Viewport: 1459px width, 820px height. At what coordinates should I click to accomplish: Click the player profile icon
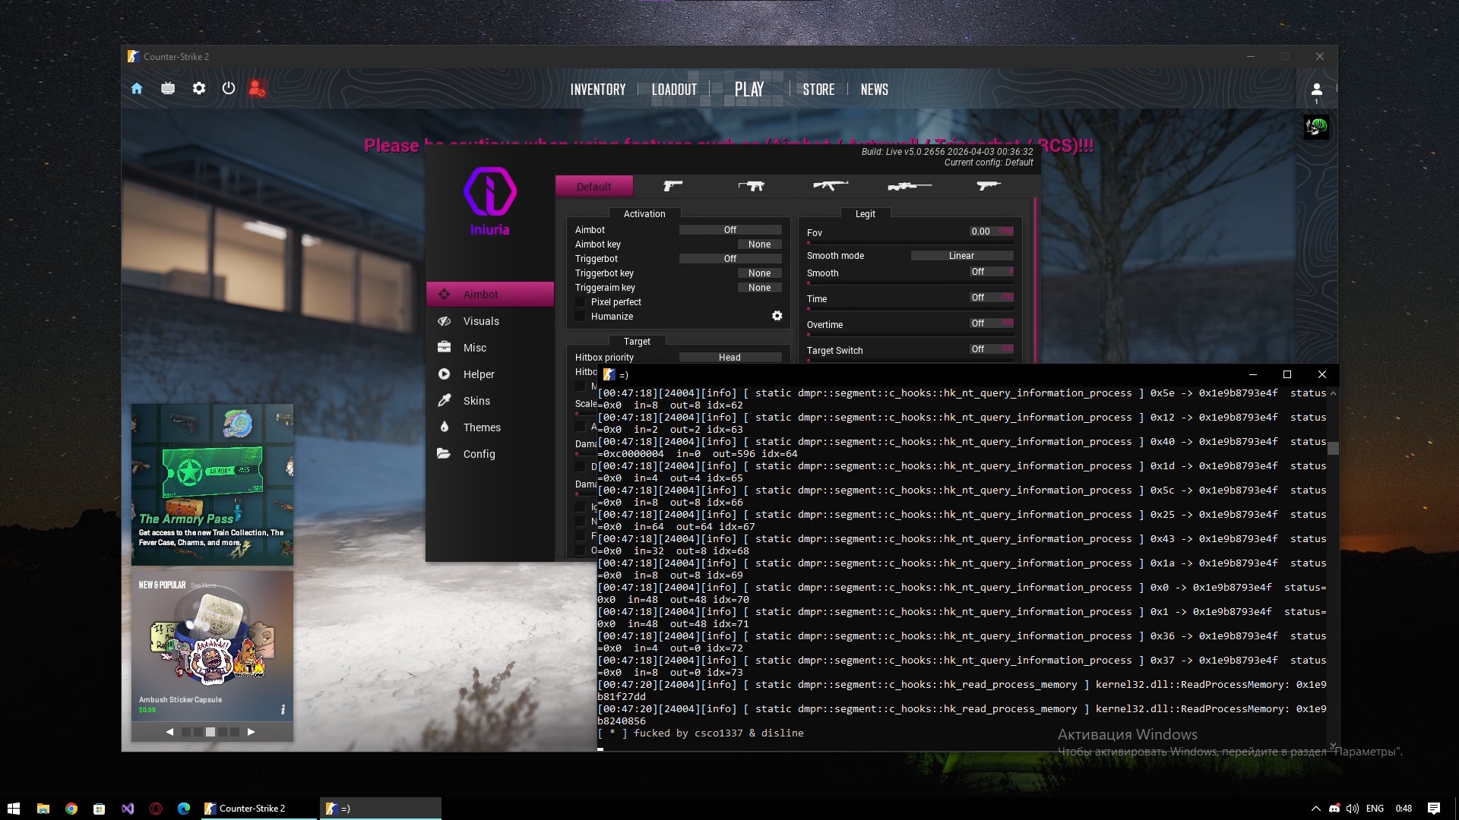[1317, 90]
